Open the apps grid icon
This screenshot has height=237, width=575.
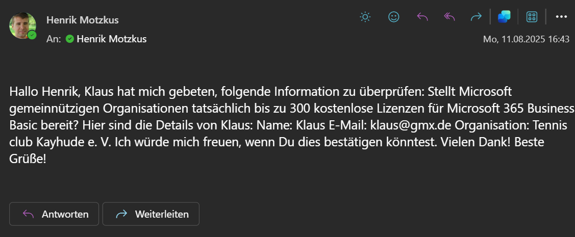pos(532,17)
